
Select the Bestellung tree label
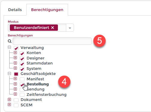[x=38, y=84]
